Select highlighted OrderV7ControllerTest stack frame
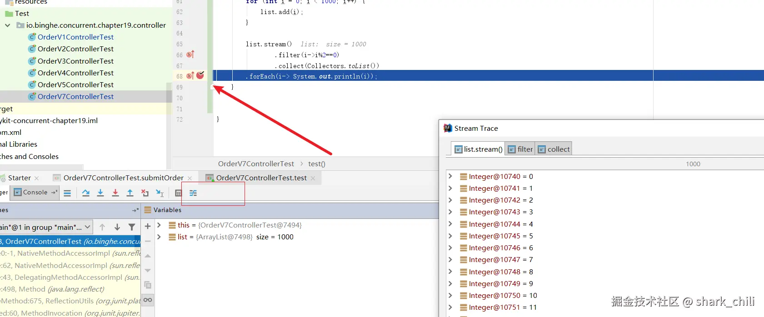This screenshot has height=317, width=764. click(70, 242)
